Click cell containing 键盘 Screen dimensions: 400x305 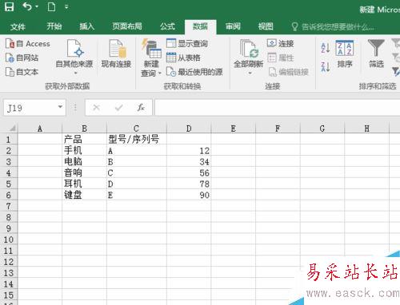pyautogui.click(x=84, y=195)
